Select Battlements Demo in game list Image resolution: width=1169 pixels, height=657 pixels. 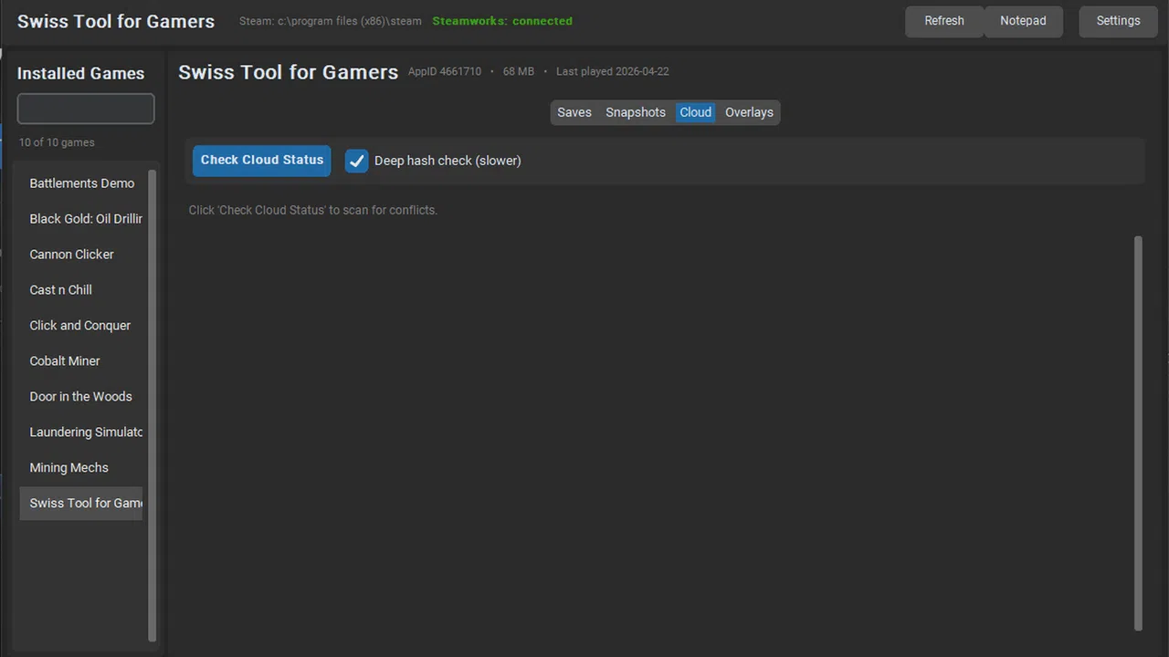pyautogui.click(x=81, y=183)
